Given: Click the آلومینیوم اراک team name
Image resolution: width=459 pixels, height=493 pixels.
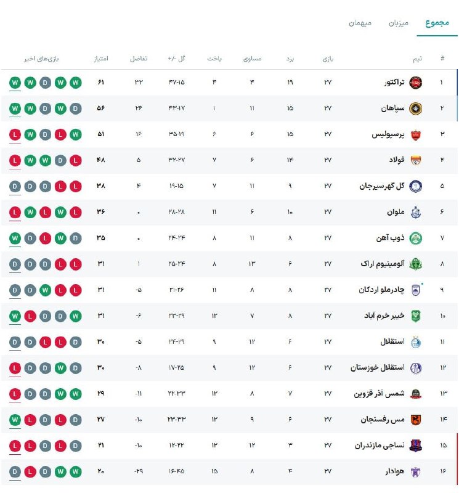Looking at the screenshot, I should click(x=383, y=264).
